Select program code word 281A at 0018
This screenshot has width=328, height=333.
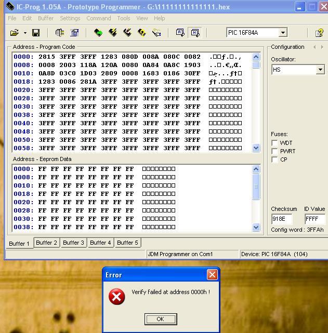[88, 82]
